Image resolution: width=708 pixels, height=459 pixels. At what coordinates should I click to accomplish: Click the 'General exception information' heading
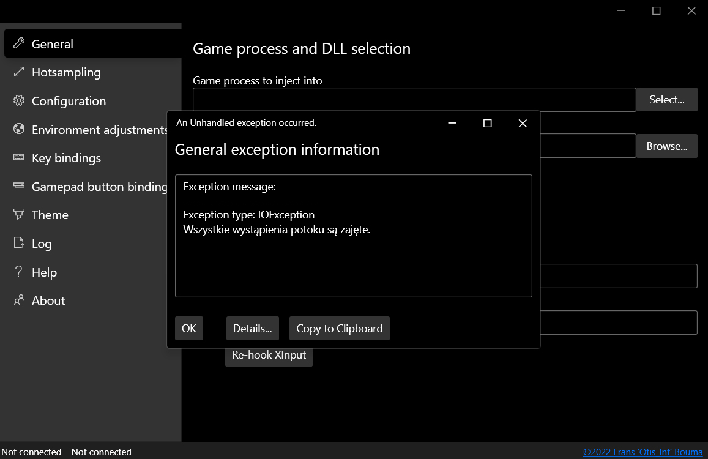[277, 149]
